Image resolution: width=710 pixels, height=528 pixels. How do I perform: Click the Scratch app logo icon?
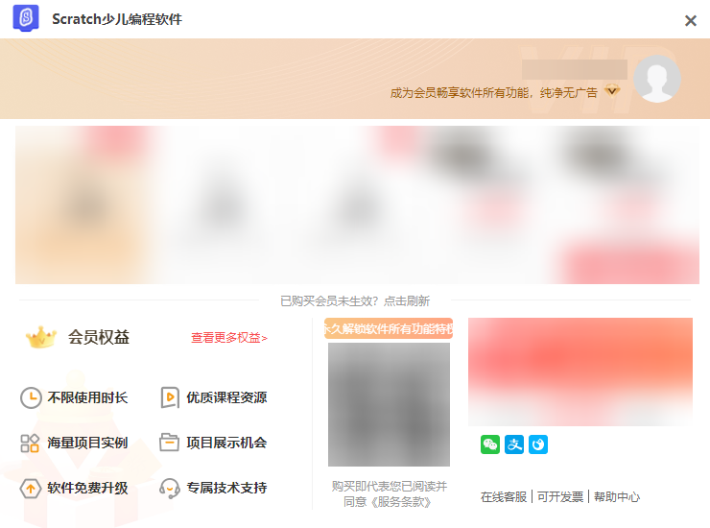[26, 19]
